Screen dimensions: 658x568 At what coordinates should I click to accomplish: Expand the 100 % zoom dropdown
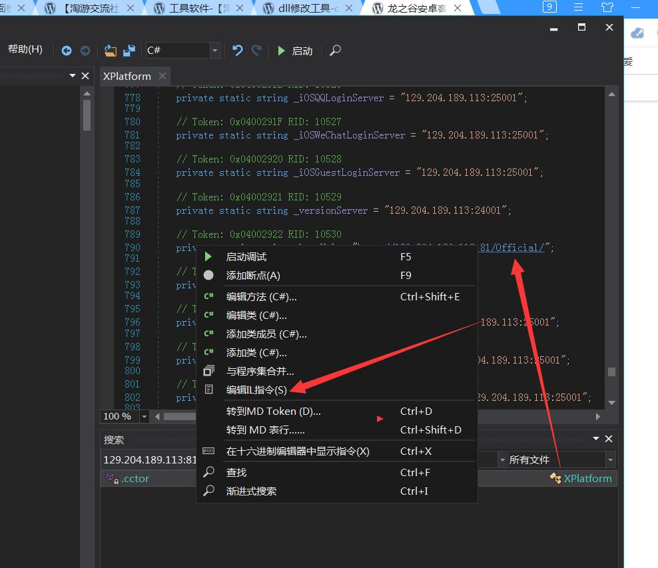pyautogui.click(x=145, y=416)
